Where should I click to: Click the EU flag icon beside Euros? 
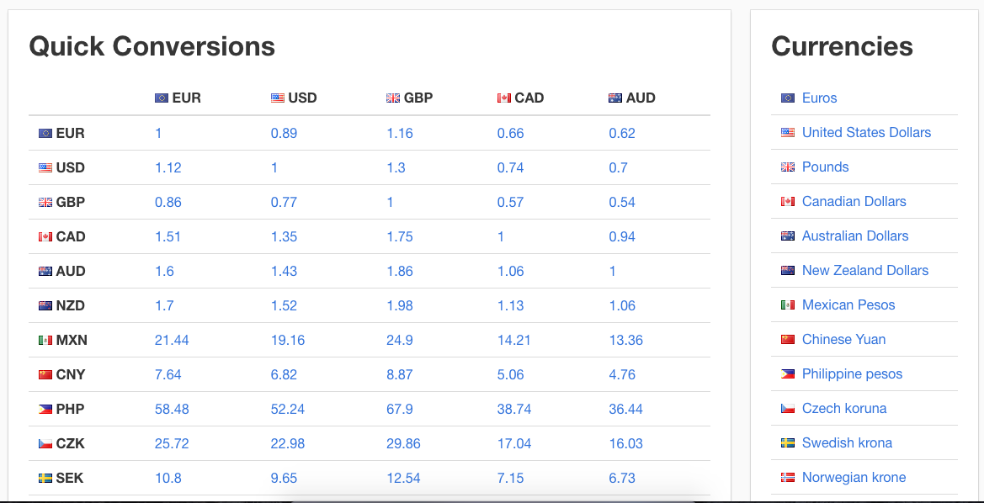788,98
